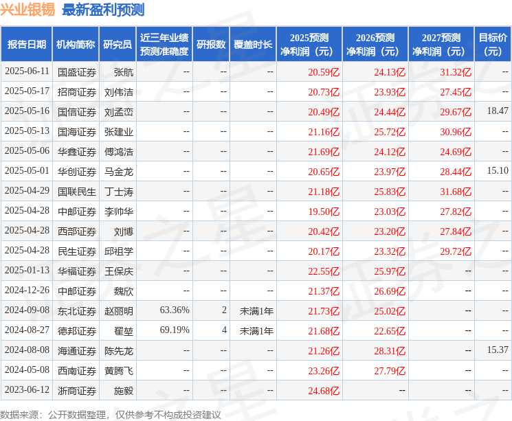
Task: Select the 25.72亿 forecast value
Action: 390,132
